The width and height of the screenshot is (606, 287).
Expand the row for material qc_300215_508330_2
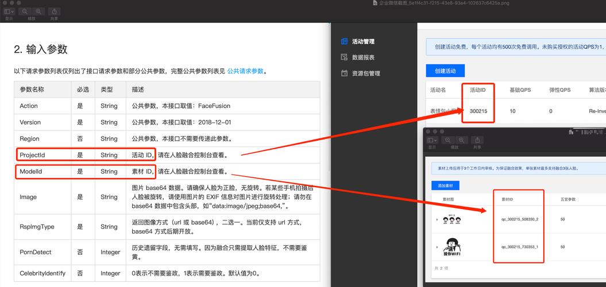click(437, 219)
